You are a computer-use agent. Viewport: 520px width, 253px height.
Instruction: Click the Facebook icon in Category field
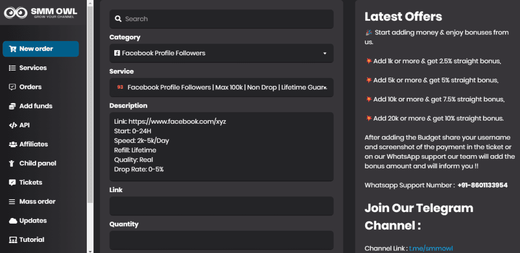pos(117,53)
